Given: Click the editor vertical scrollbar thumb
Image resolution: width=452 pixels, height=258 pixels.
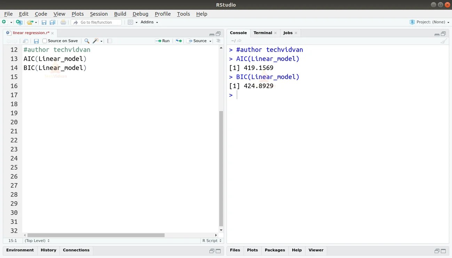Looking at the screenshot, I should (x=221, y=169).
